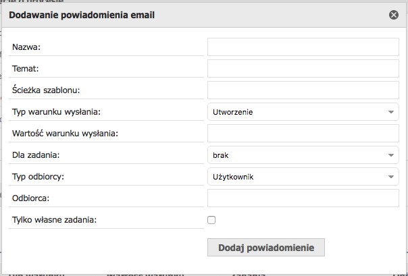Image resolution: width=408 pixels, height=276 pixels.
Task: Enable the Tylko własne zadania checkbox
Action: (x=211, y=220)
